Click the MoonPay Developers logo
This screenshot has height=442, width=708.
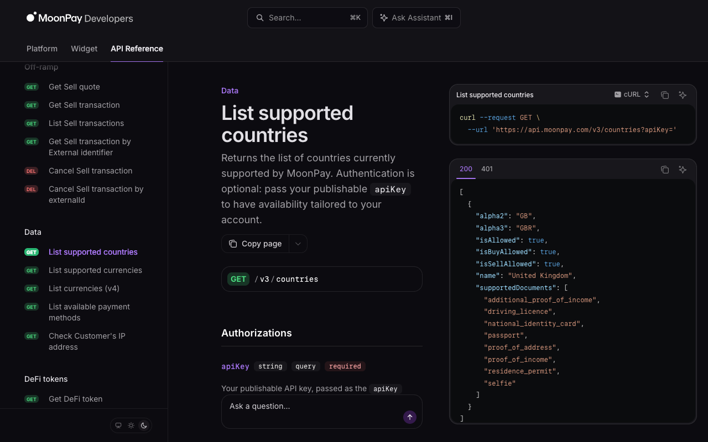[80, 18]
